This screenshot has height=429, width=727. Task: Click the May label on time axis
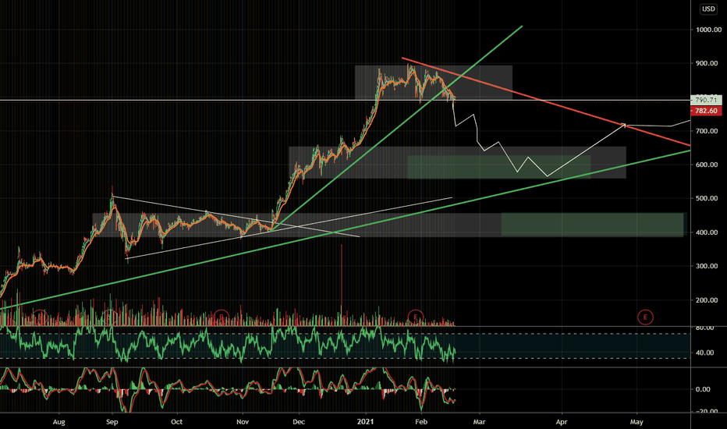click(637, 422)
